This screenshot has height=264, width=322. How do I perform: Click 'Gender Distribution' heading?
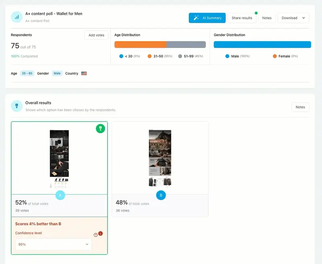(229, 35)
